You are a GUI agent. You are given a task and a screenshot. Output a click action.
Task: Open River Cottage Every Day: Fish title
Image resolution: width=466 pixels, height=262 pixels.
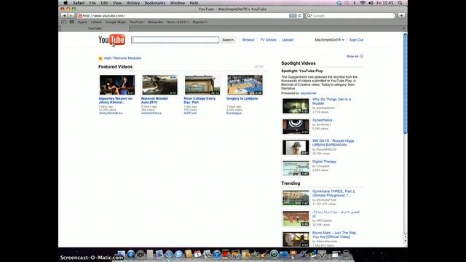coord(200,100)
